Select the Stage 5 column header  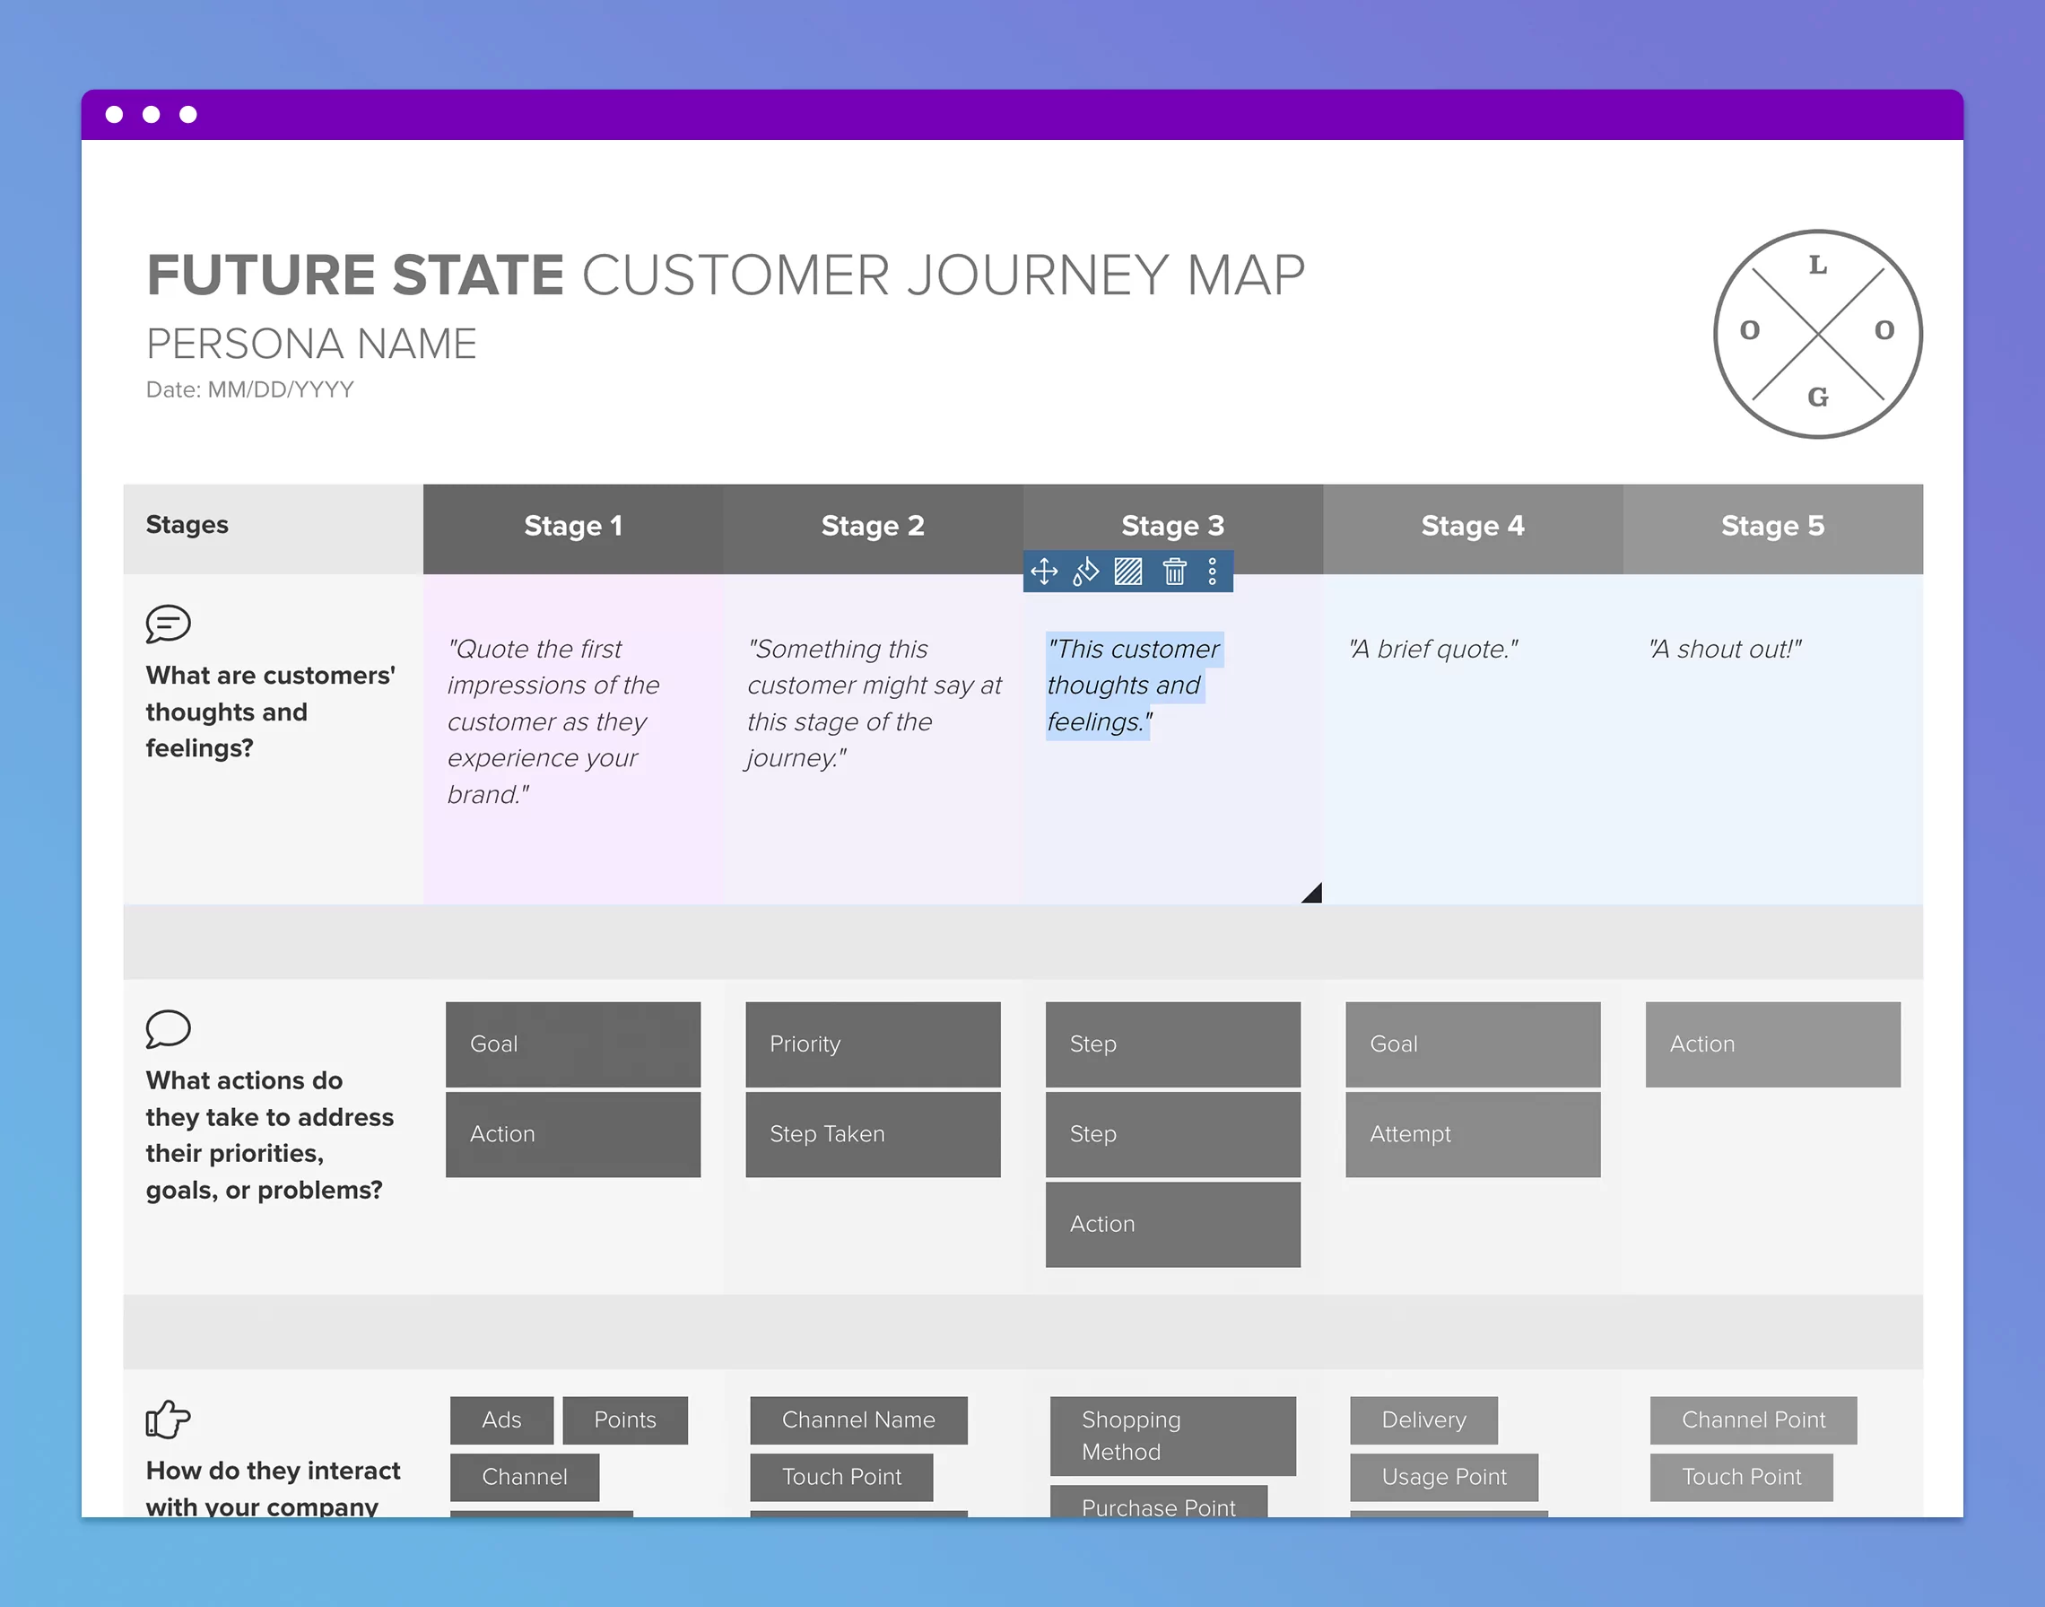(x=1772, y=526)
